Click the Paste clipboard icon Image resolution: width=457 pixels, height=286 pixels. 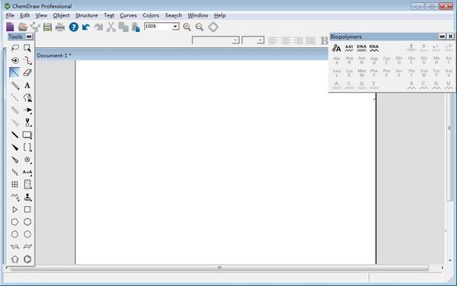[136, 27]
